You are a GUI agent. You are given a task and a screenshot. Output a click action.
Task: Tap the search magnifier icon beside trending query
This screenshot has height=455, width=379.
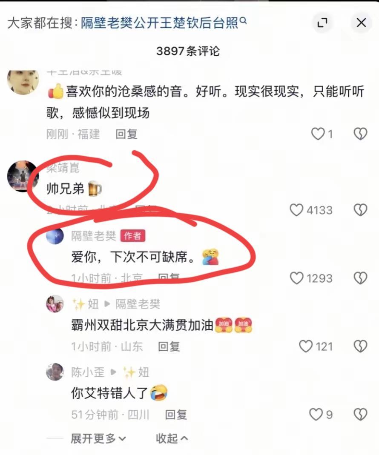pyautogui.click(x=244, y=20)
